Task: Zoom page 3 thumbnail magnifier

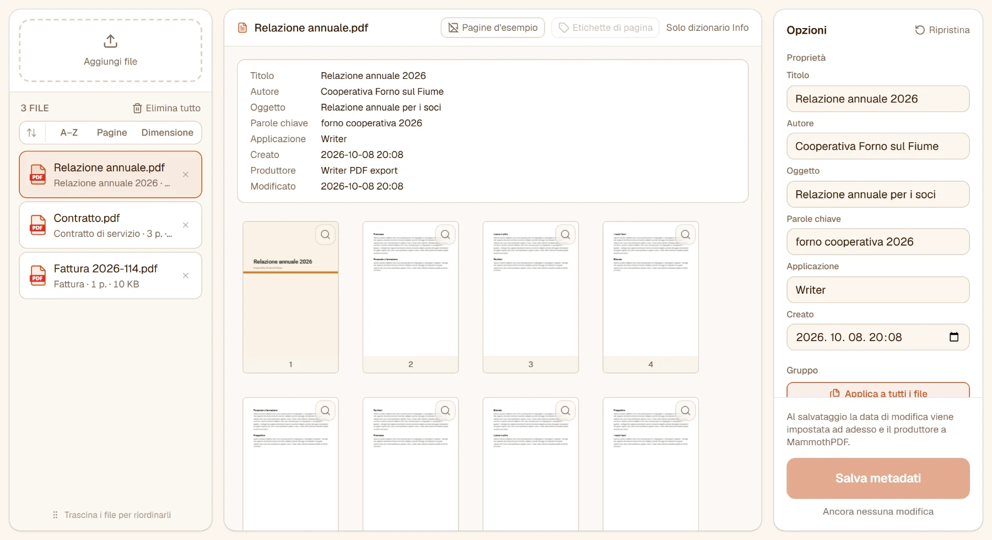Action: coord(565,235)
